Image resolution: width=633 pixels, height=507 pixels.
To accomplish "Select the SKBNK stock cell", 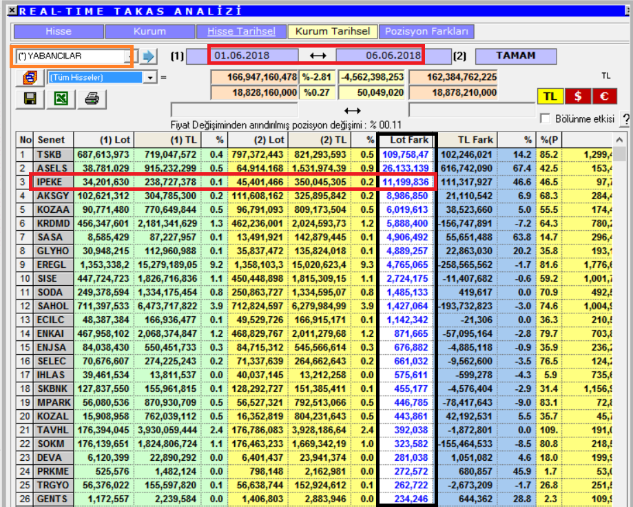I will pos(53,389).
